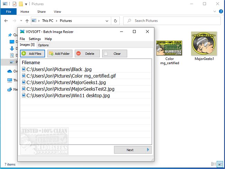Open the Share ribbon tab in Explorer
This screenshot has width=225, height=169.
(x=42, y=12)
